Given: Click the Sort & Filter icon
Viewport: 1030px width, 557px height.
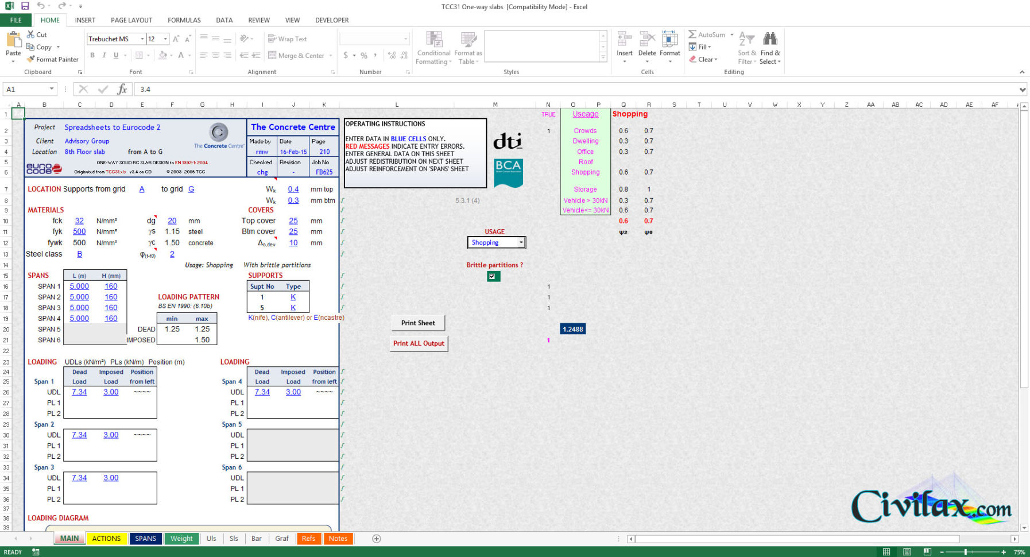Looking at the screenshot, I should pyautogui.click(x=746, y=47).
